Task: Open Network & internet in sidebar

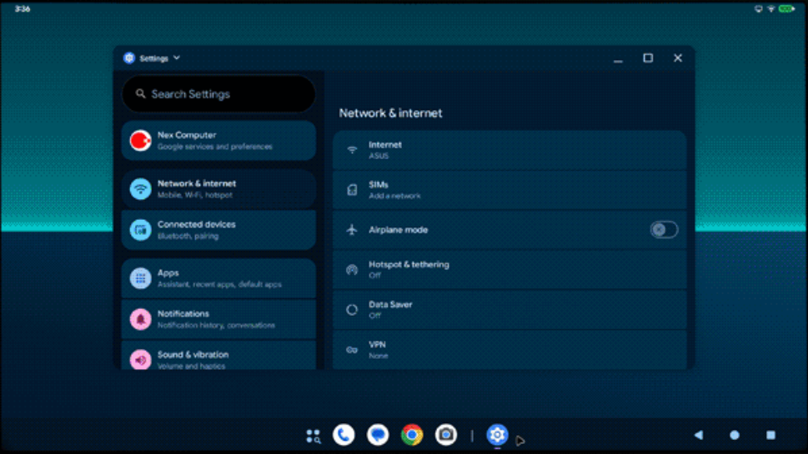Action: (x=218, y=189)
